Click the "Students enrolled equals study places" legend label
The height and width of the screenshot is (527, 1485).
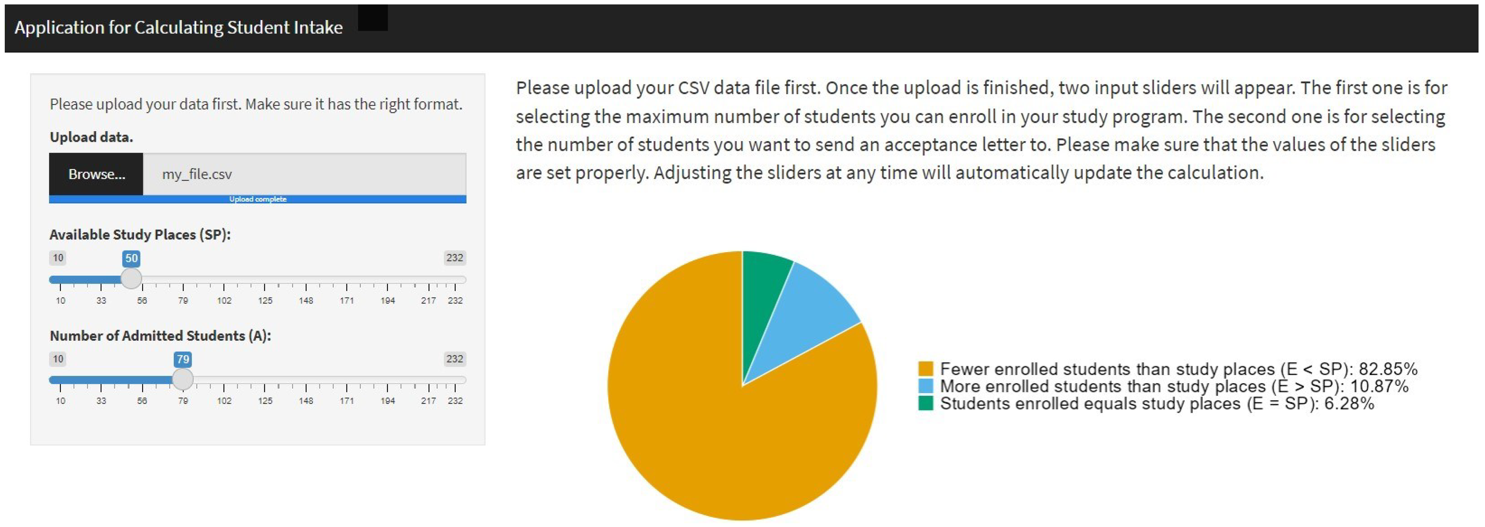[x=1157, y=403]
